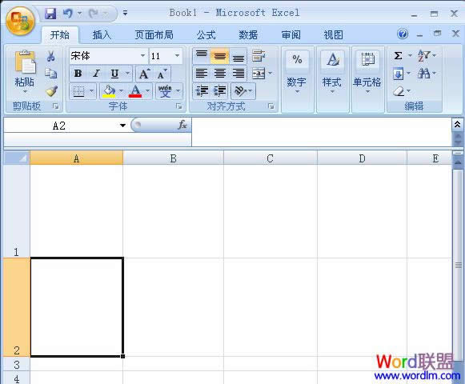The width and height of the screenshot is (465, 384).
Task: Toggle bold formatting
Action: [78, 74]
